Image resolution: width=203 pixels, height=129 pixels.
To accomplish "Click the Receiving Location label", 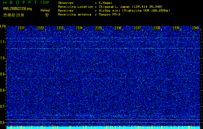I will (76, 7).
